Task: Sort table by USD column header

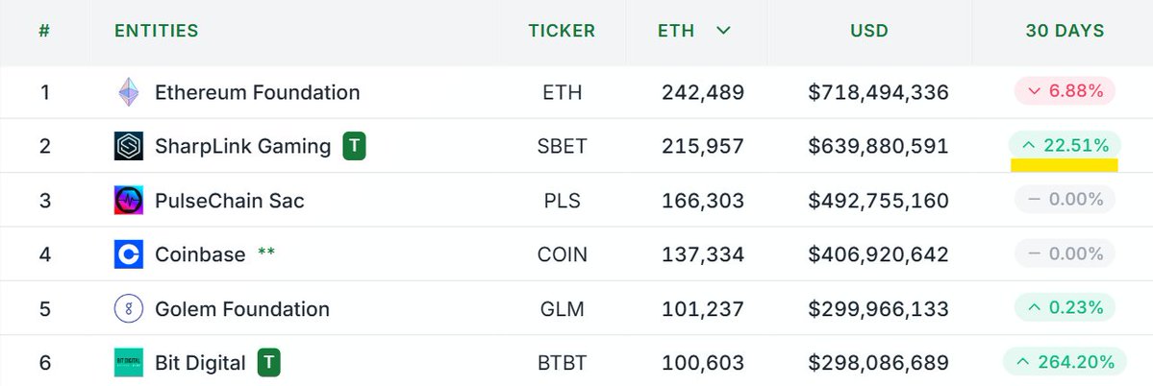Action: pos(869,31)
